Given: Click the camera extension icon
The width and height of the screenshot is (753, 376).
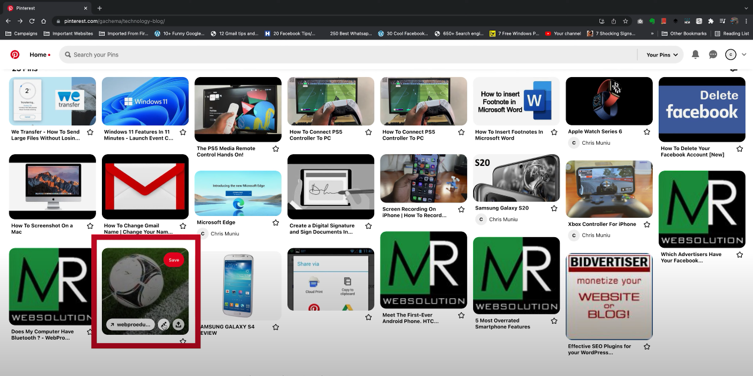Looking at the screenshot, I should click(640, 21).
